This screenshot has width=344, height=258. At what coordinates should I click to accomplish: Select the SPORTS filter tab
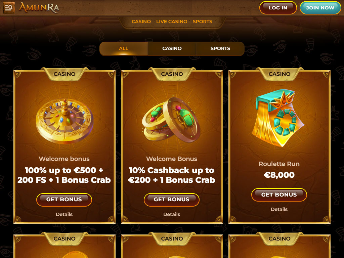point(220,48)
